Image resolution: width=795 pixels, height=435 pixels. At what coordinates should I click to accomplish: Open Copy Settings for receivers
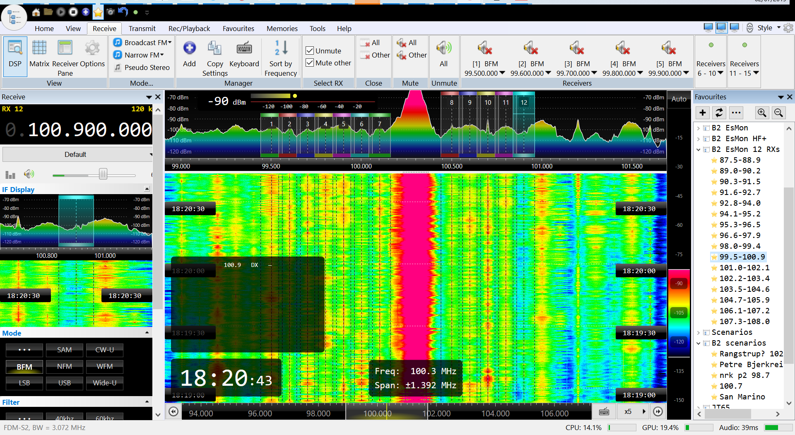pos(214,57)
